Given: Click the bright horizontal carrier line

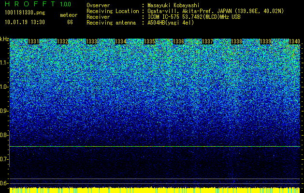Looking at the screenshot, I should 155,146.
